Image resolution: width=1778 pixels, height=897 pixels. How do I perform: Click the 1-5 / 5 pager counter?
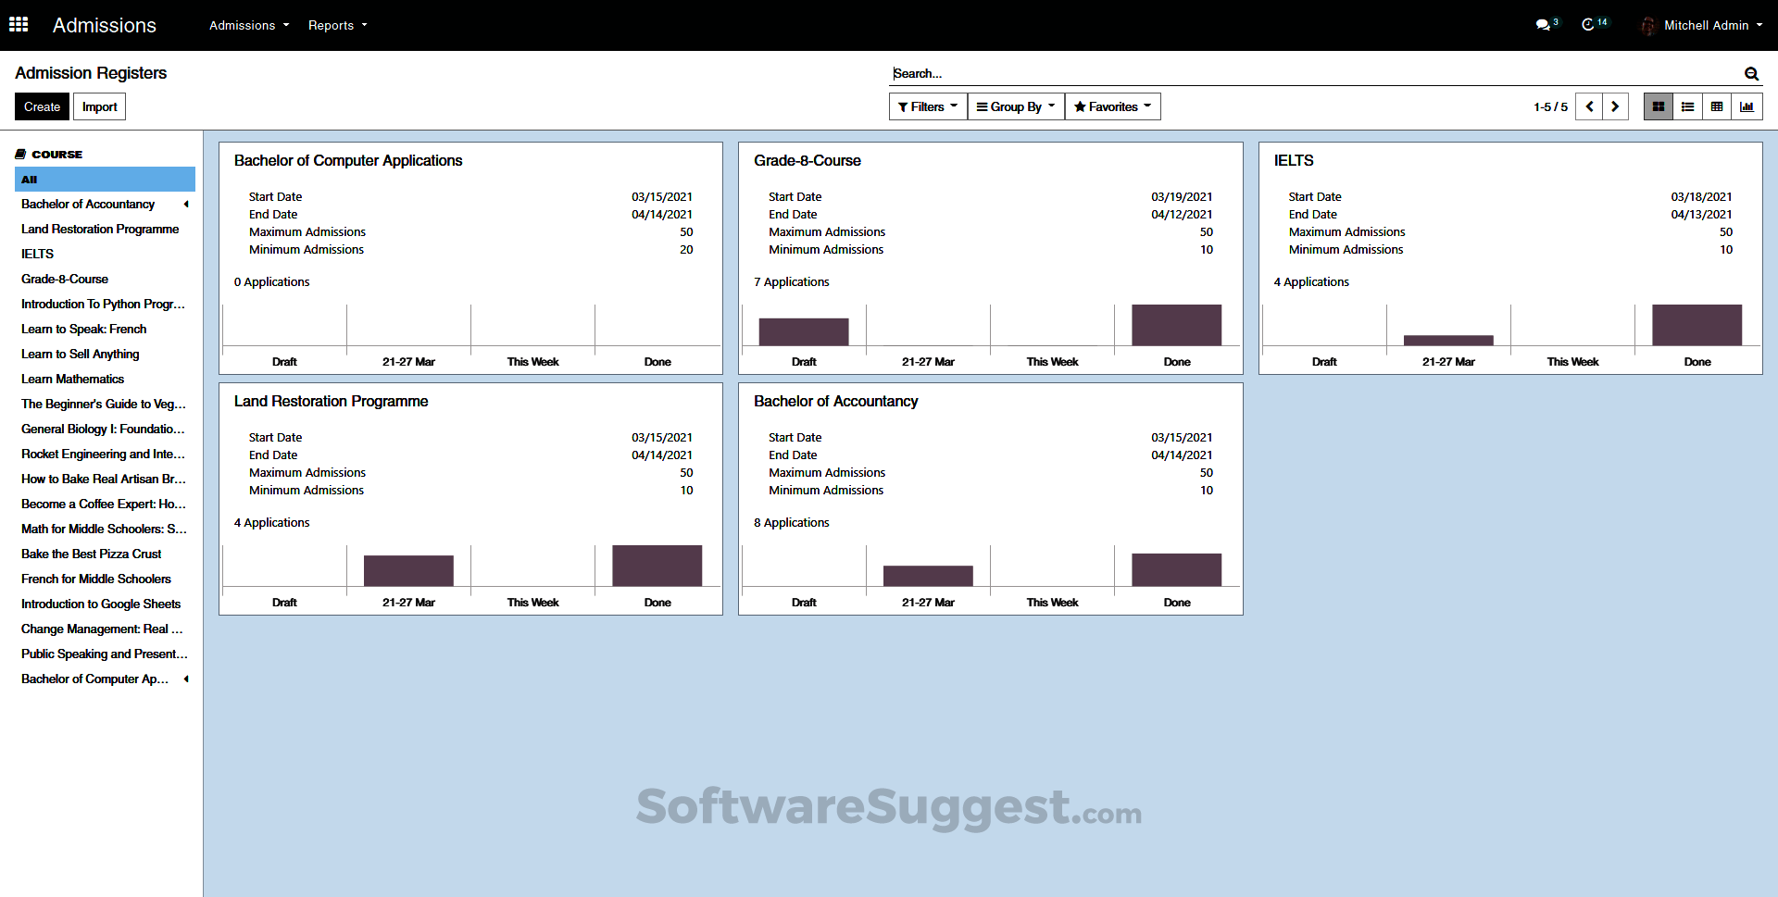click(1550, 106)
